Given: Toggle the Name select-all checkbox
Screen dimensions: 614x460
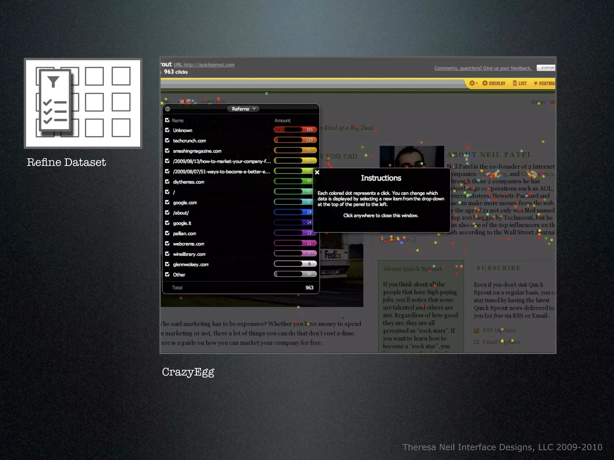Looking at the screenshot, I should pos(167,120).
